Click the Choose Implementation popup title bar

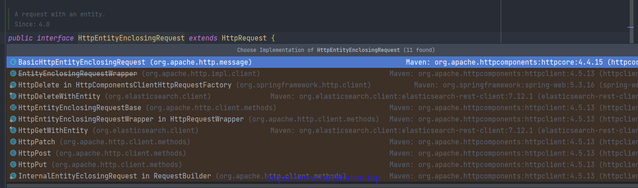point(322,50)
